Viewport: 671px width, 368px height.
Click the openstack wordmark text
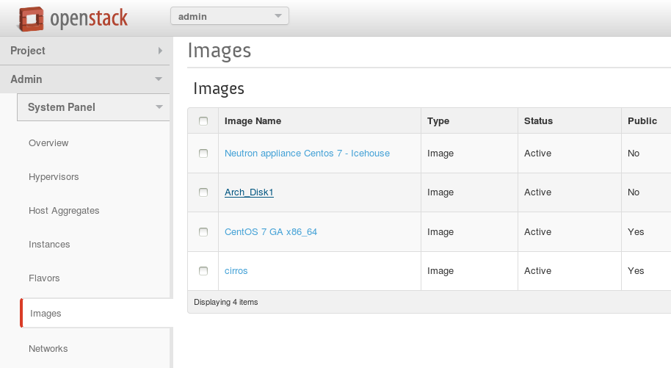(x=89, y=19)
